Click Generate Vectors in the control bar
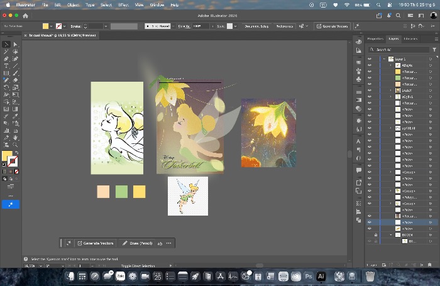 (333, 26)
